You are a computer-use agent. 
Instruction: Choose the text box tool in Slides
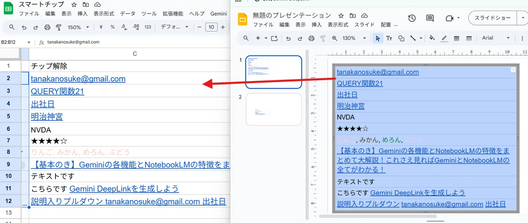click(389, 38)
